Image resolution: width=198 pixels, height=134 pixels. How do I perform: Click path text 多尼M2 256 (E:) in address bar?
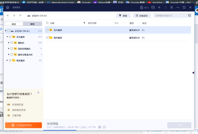coord(39,16)
